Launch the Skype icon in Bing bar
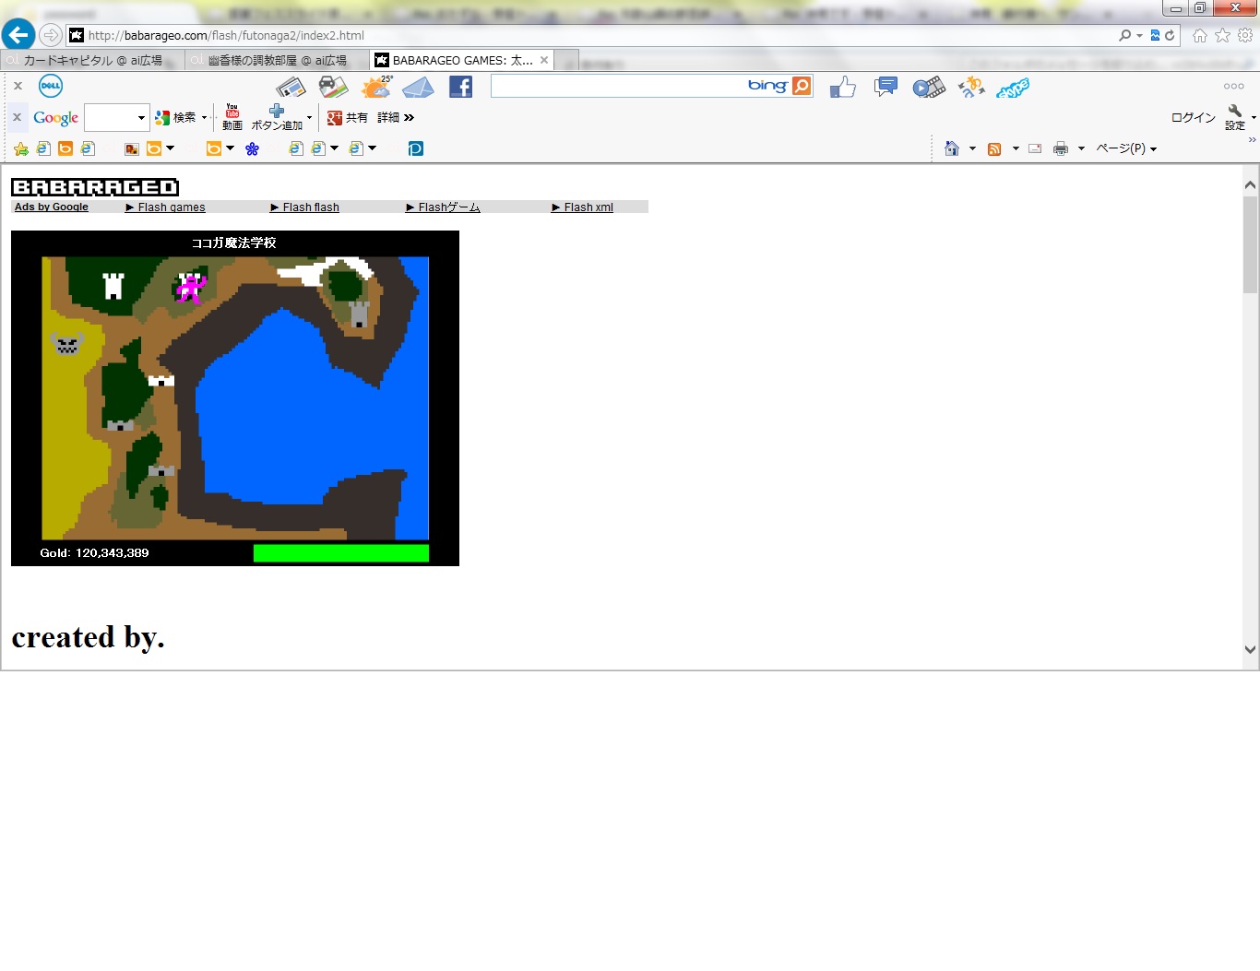Image resolution: width=1260 pixels, height=971 pixels. tap(1013, 89)
